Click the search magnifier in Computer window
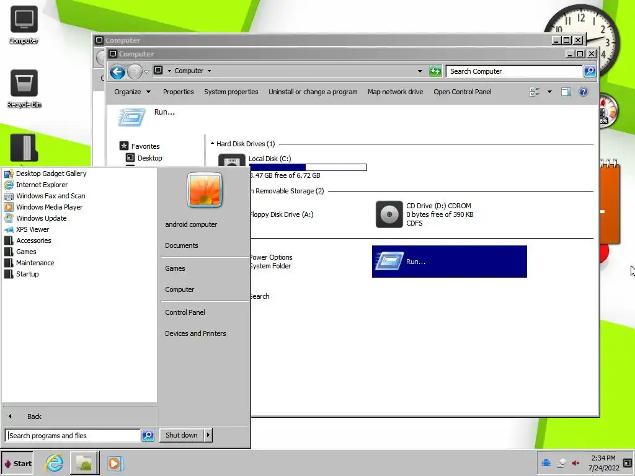Image resolution: width=635 pixels, height=476 pixels. click(590, 71)
